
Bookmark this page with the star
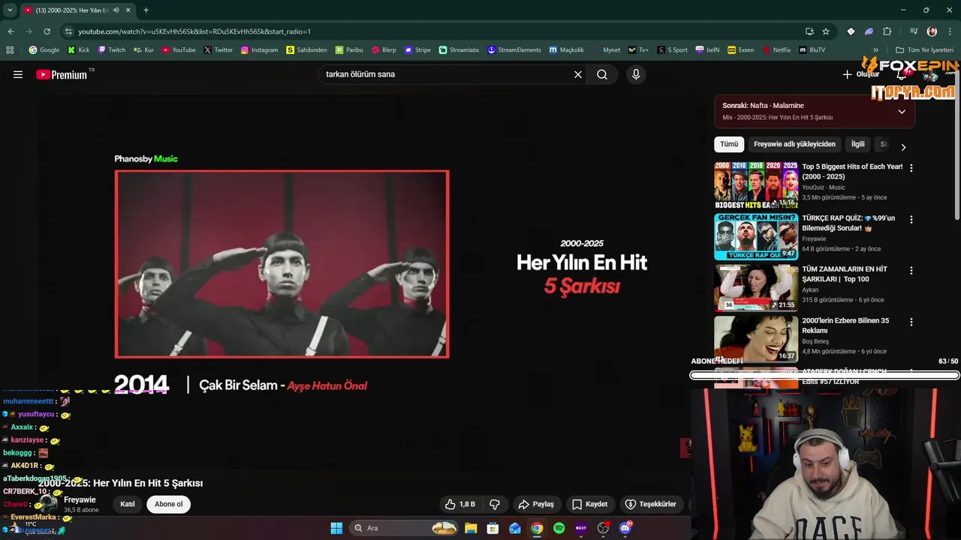[x=826, y=31]
